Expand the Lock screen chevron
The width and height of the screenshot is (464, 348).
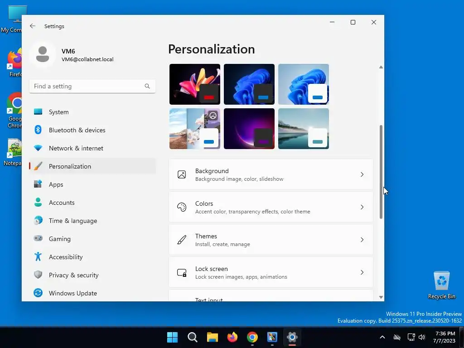362,272
